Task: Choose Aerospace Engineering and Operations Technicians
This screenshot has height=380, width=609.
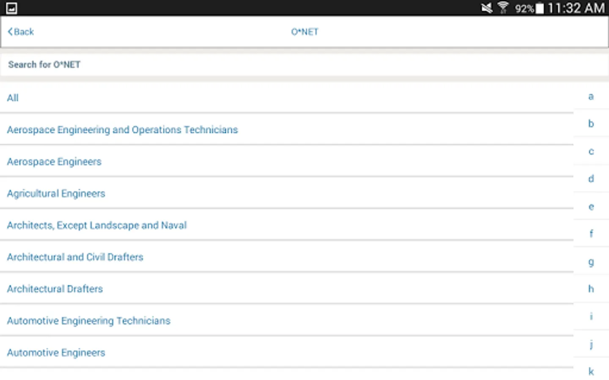Action: [x=287, y=130]
